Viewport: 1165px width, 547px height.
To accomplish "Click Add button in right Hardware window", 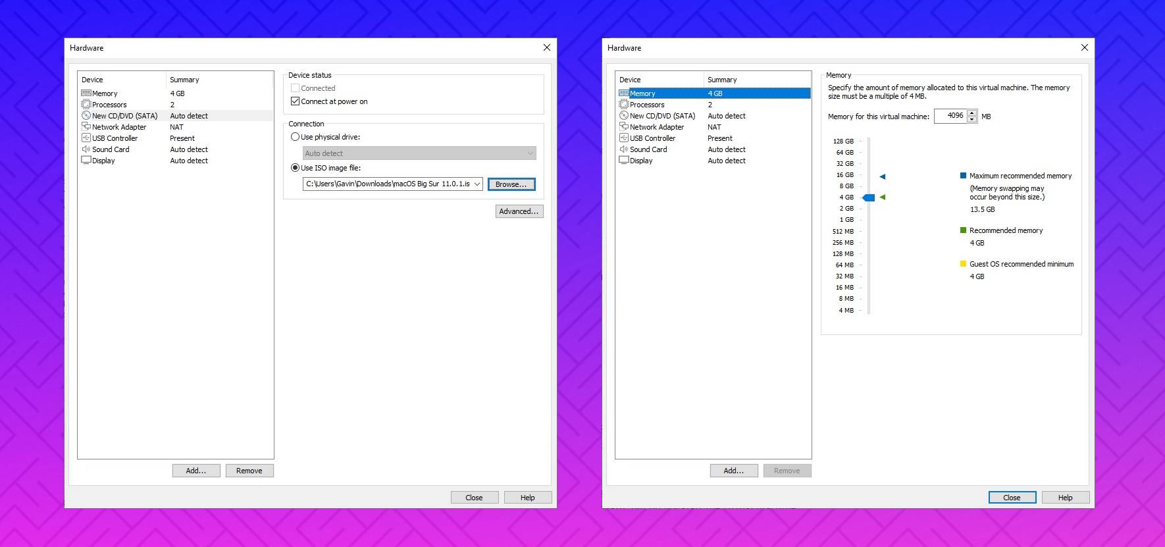I will tap(734, 471).
